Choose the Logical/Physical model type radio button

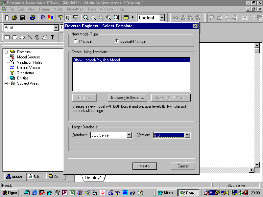[117, 41]
